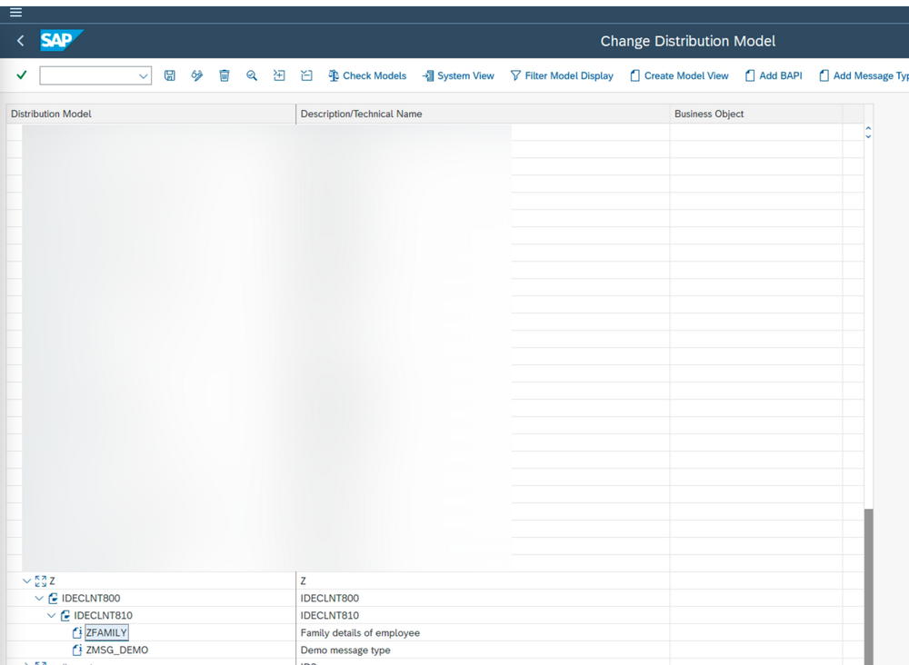Collapse the IDECLNT810 node chevron

[52, 615]
